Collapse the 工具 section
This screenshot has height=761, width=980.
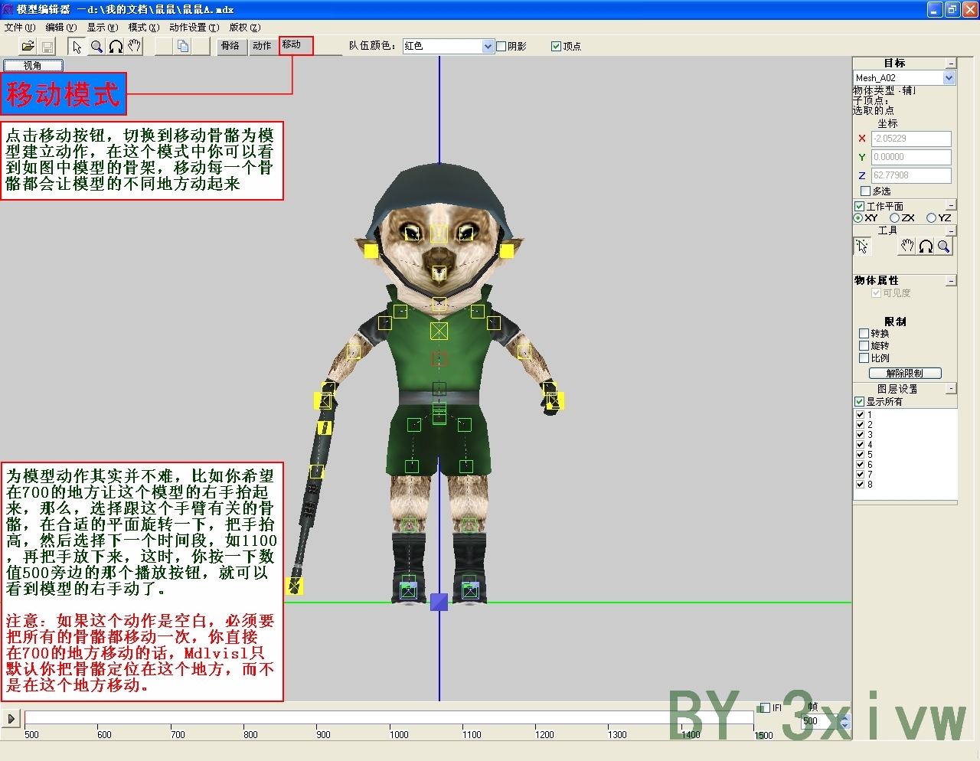click(951, 230)
